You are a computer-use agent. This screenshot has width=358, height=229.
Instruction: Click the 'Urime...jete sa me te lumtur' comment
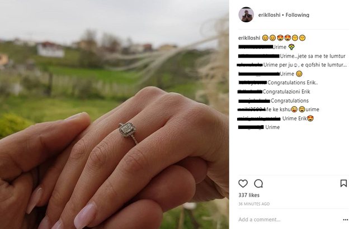[x=313, y=56]
